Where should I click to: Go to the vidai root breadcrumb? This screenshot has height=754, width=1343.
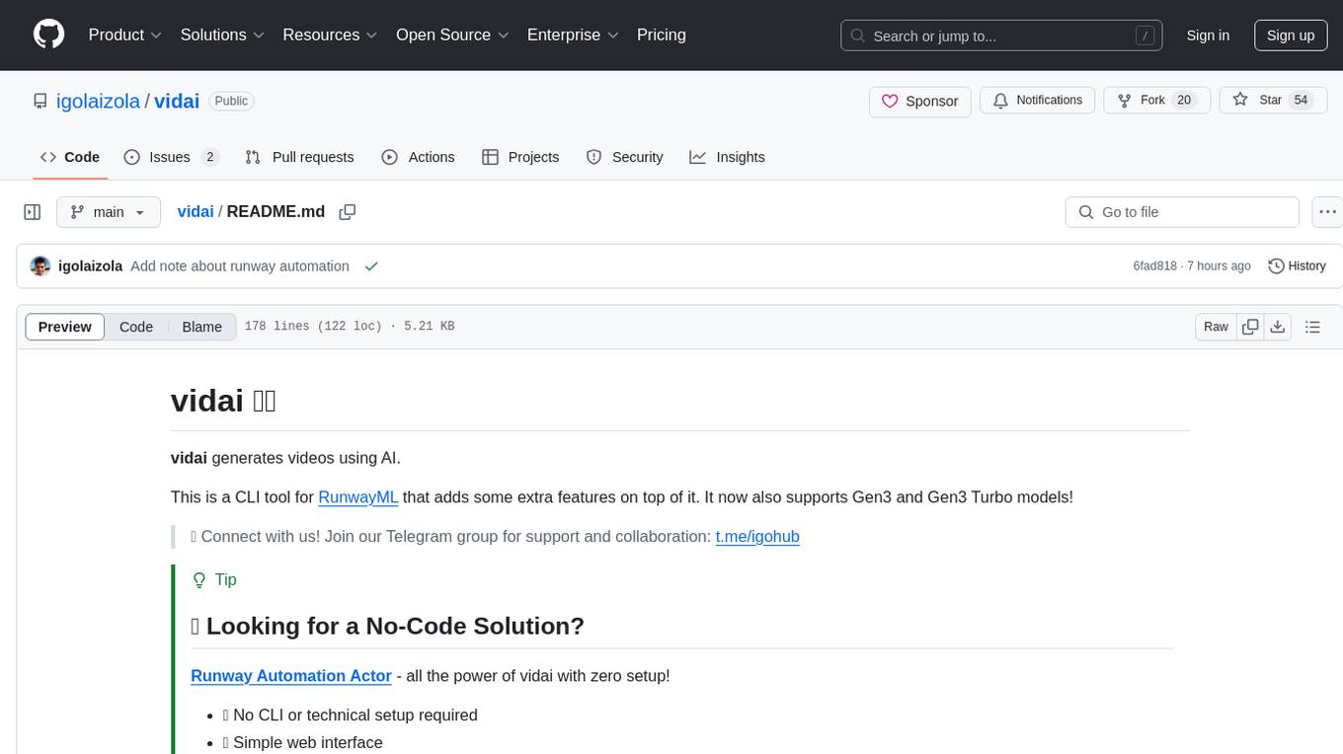(x=196, y=211)
